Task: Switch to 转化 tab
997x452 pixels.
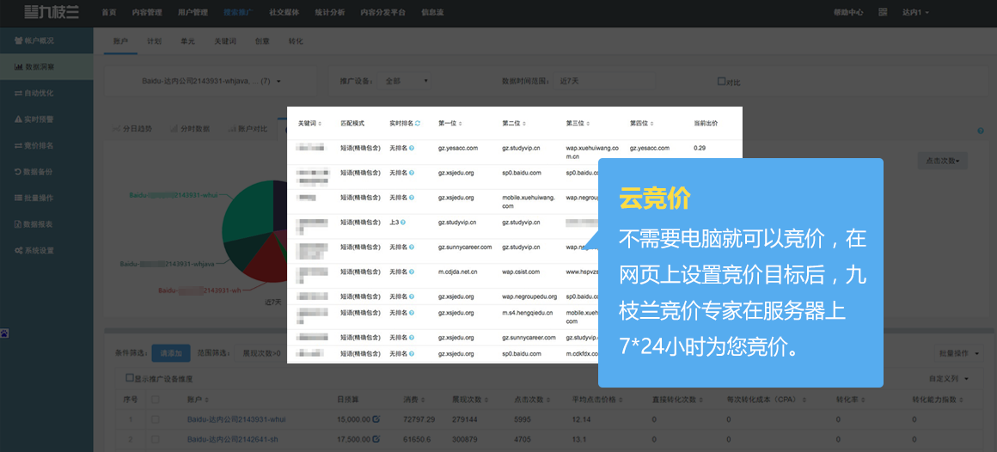Action: 296,41
